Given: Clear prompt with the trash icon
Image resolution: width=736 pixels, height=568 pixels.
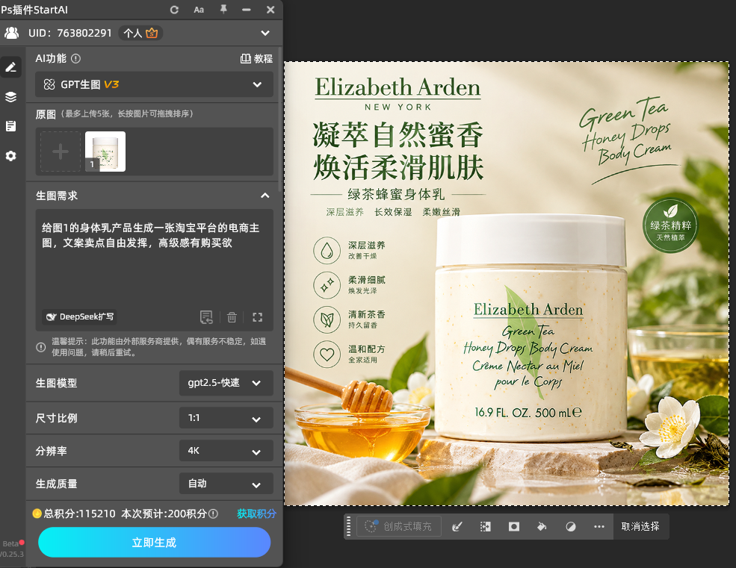Looking at the screenshot, I should (x=232, y=317).
